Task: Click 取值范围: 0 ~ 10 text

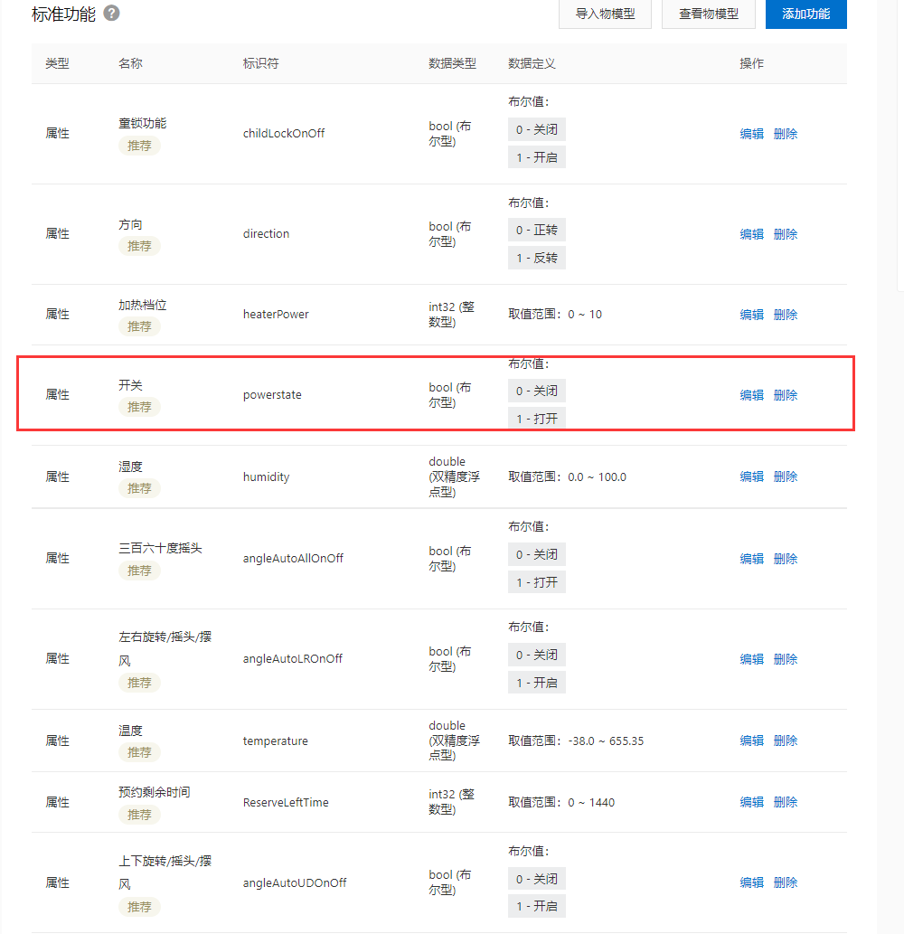Action: [x=555, y=314]
